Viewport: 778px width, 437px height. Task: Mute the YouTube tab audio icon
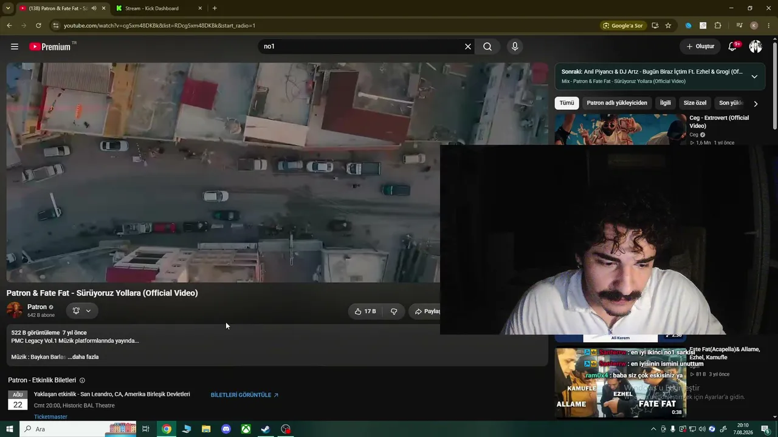point(94,8)
